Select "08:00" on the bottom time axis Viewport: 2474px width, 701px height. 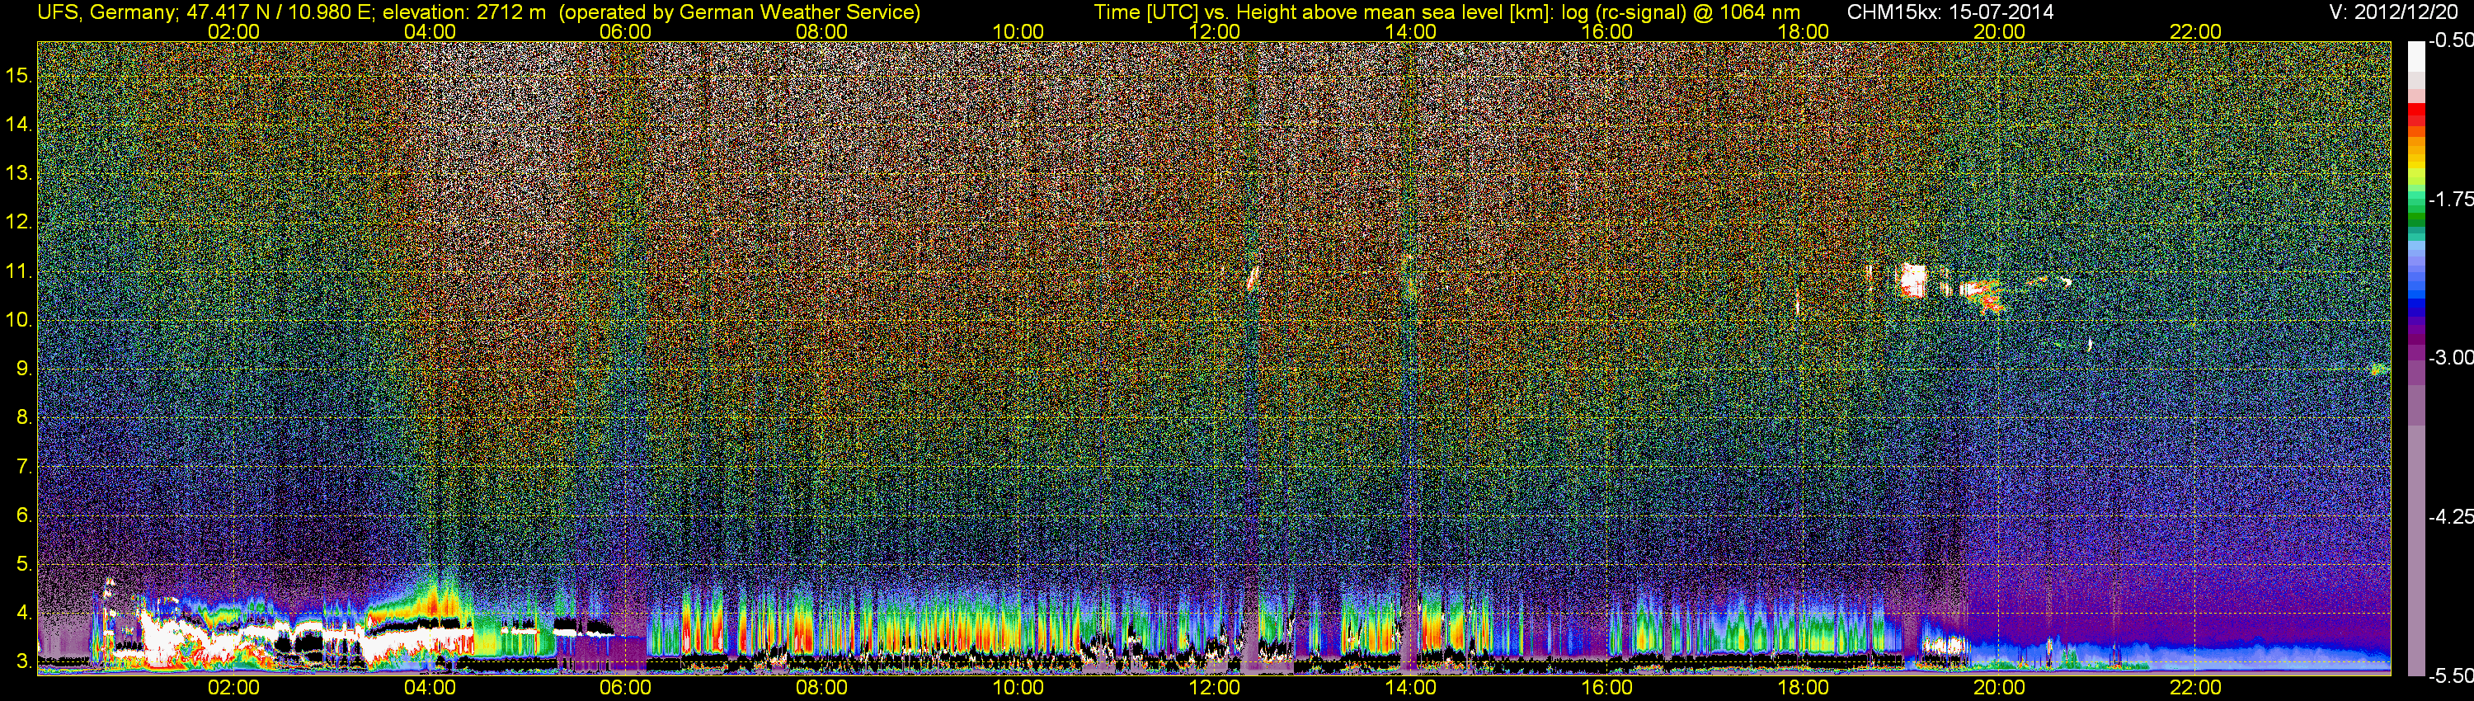pos(822,688)
